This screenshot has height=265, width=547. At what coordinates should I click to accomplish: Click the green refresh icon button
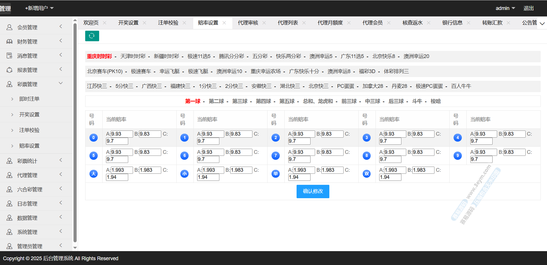point(92,36)
